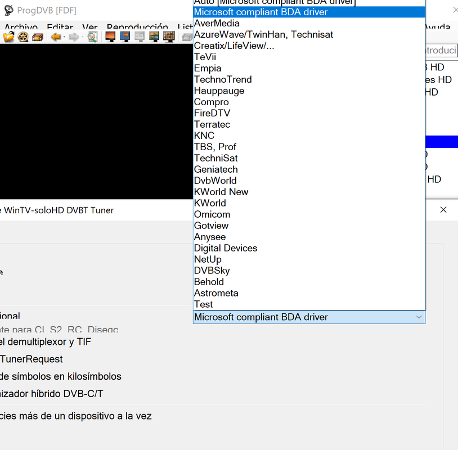
Task: Click the combo box chevron arrow
Action: point(419,317)
